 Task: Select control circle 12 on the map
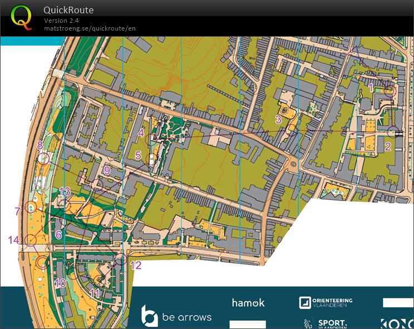(120, 260)
